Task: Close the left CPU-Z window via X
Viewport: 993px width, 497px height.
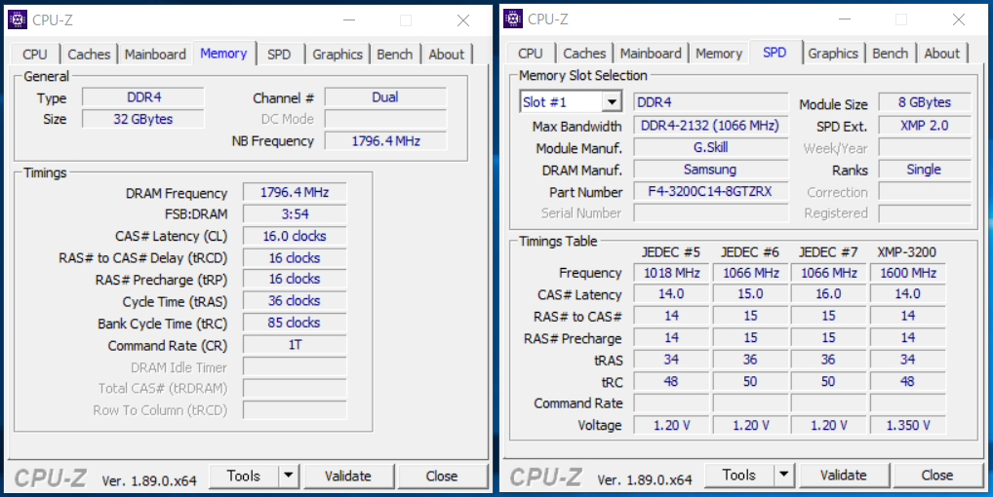Action: [x=463, y=20]
